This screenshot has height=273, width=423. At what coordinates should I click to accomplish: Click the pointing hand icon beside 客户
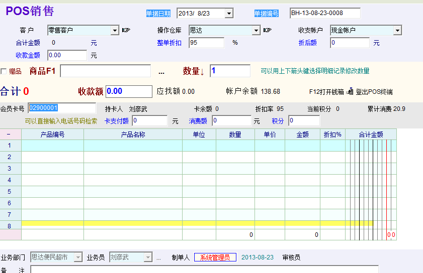tap(126, 30)
